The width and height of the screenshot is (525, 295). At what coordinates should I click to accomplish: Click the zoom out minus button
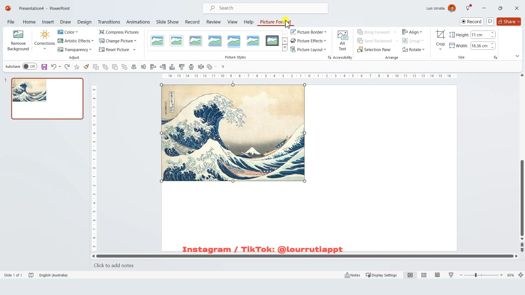coord(461,275)
